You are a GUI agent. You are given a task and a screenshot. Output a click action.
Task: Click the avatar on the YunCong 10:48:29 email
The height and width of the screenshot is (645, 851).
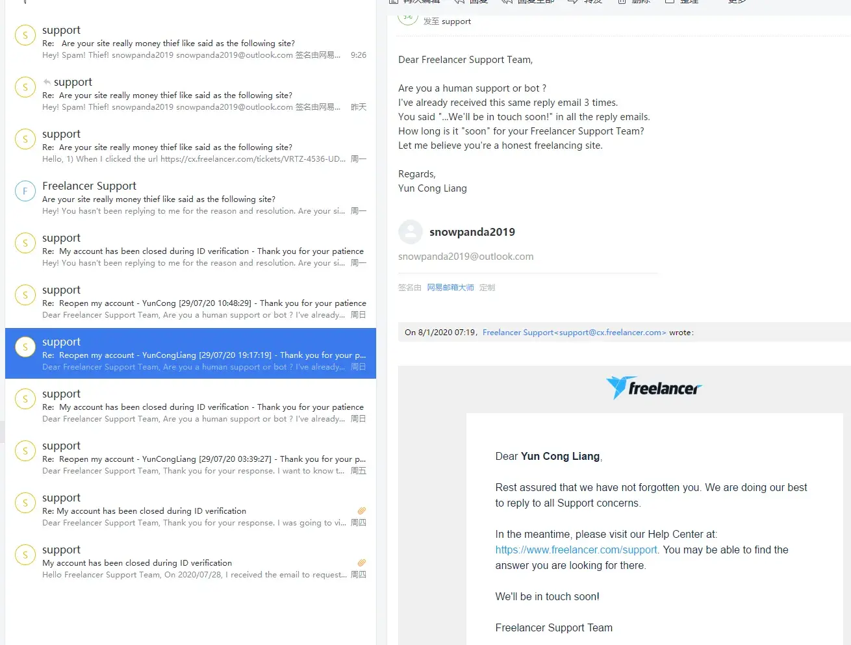point(25,295)
